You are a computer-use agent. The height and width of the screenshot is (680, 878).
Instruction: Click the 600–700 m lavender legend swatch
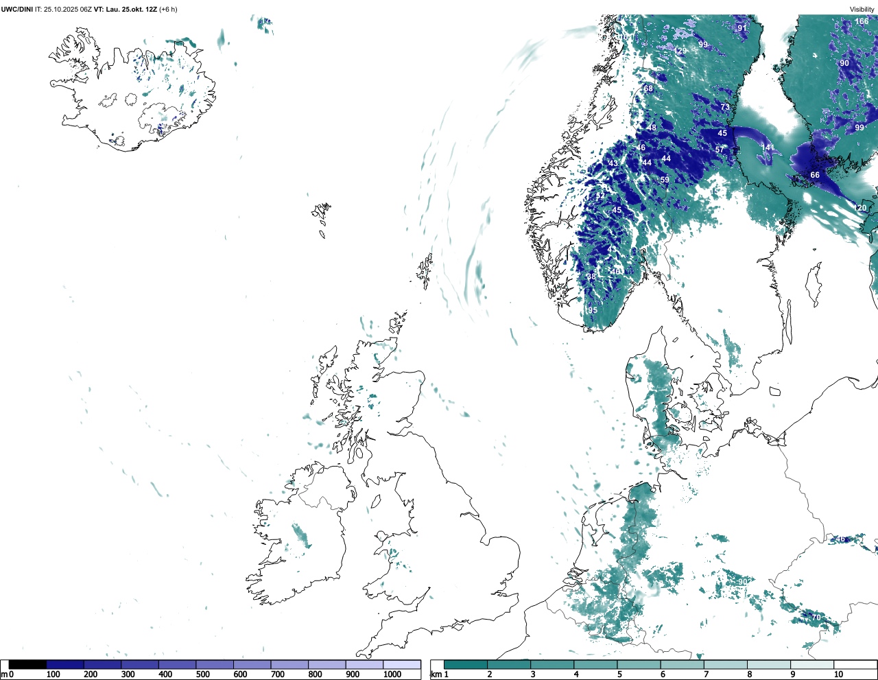click(x=252, y=664)
